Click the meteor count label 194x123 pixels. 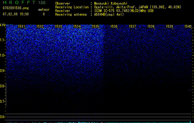[x=44, y=10]
